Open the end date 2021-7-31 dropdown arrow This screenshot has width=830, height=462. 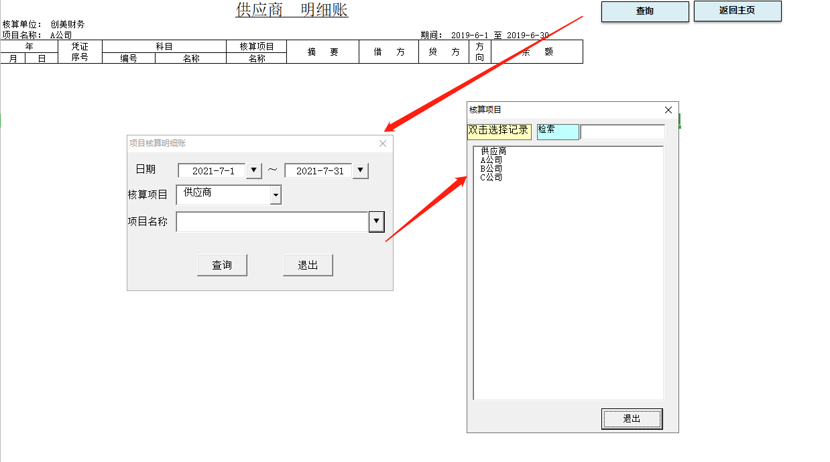[361, 170]
